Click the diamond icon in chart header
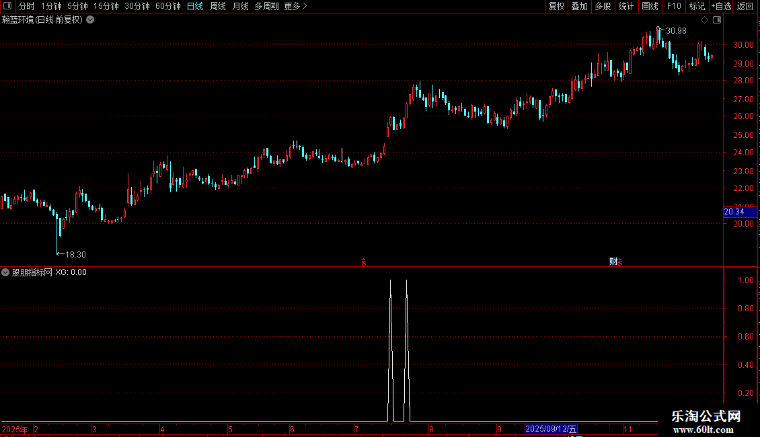The width and height of the screenshot is (760, 437). point(704,20)
